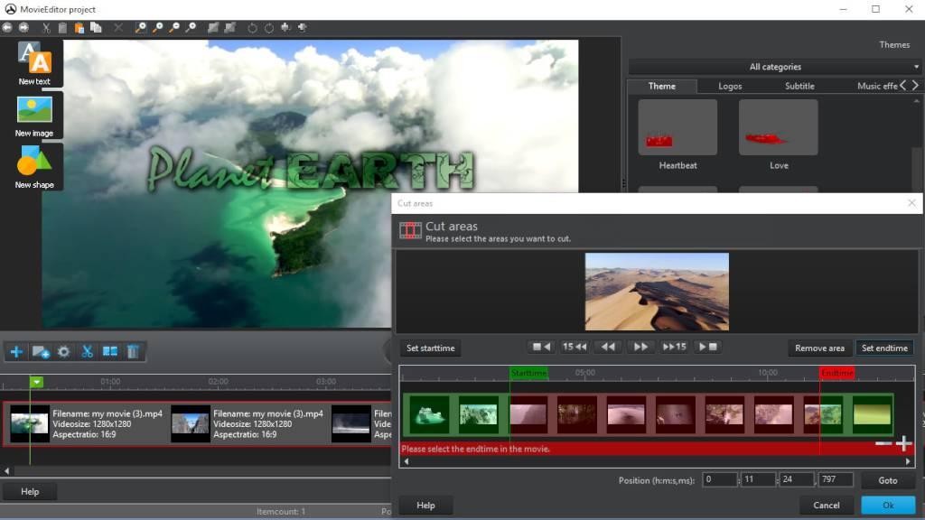This screenshot has height=520, width=925.
Task: Click the paste icon in the top toolbar
Action: [x=79, y=28]
